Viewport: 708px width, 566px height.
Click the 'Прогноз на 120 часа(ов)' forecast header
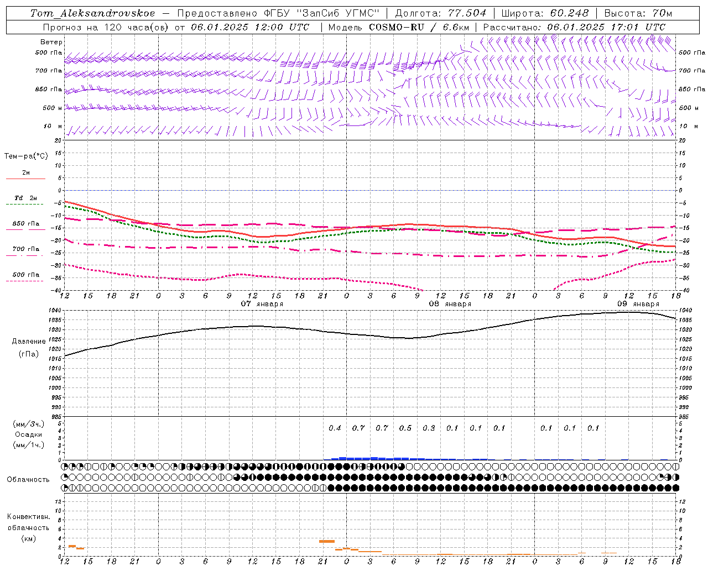tap(106, 27)
